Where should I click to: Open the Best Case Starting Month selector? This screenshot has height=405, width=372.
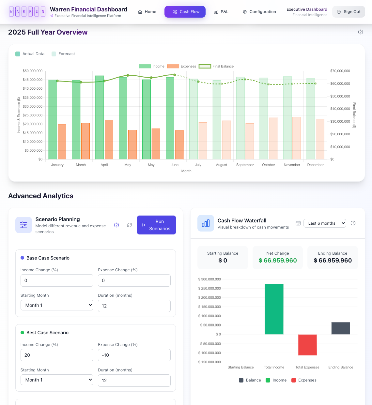pos(57,380)
